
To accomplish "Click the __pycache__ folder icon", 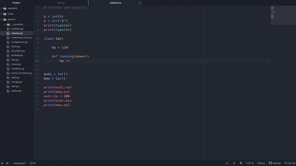I will click(x=8, y=24).
